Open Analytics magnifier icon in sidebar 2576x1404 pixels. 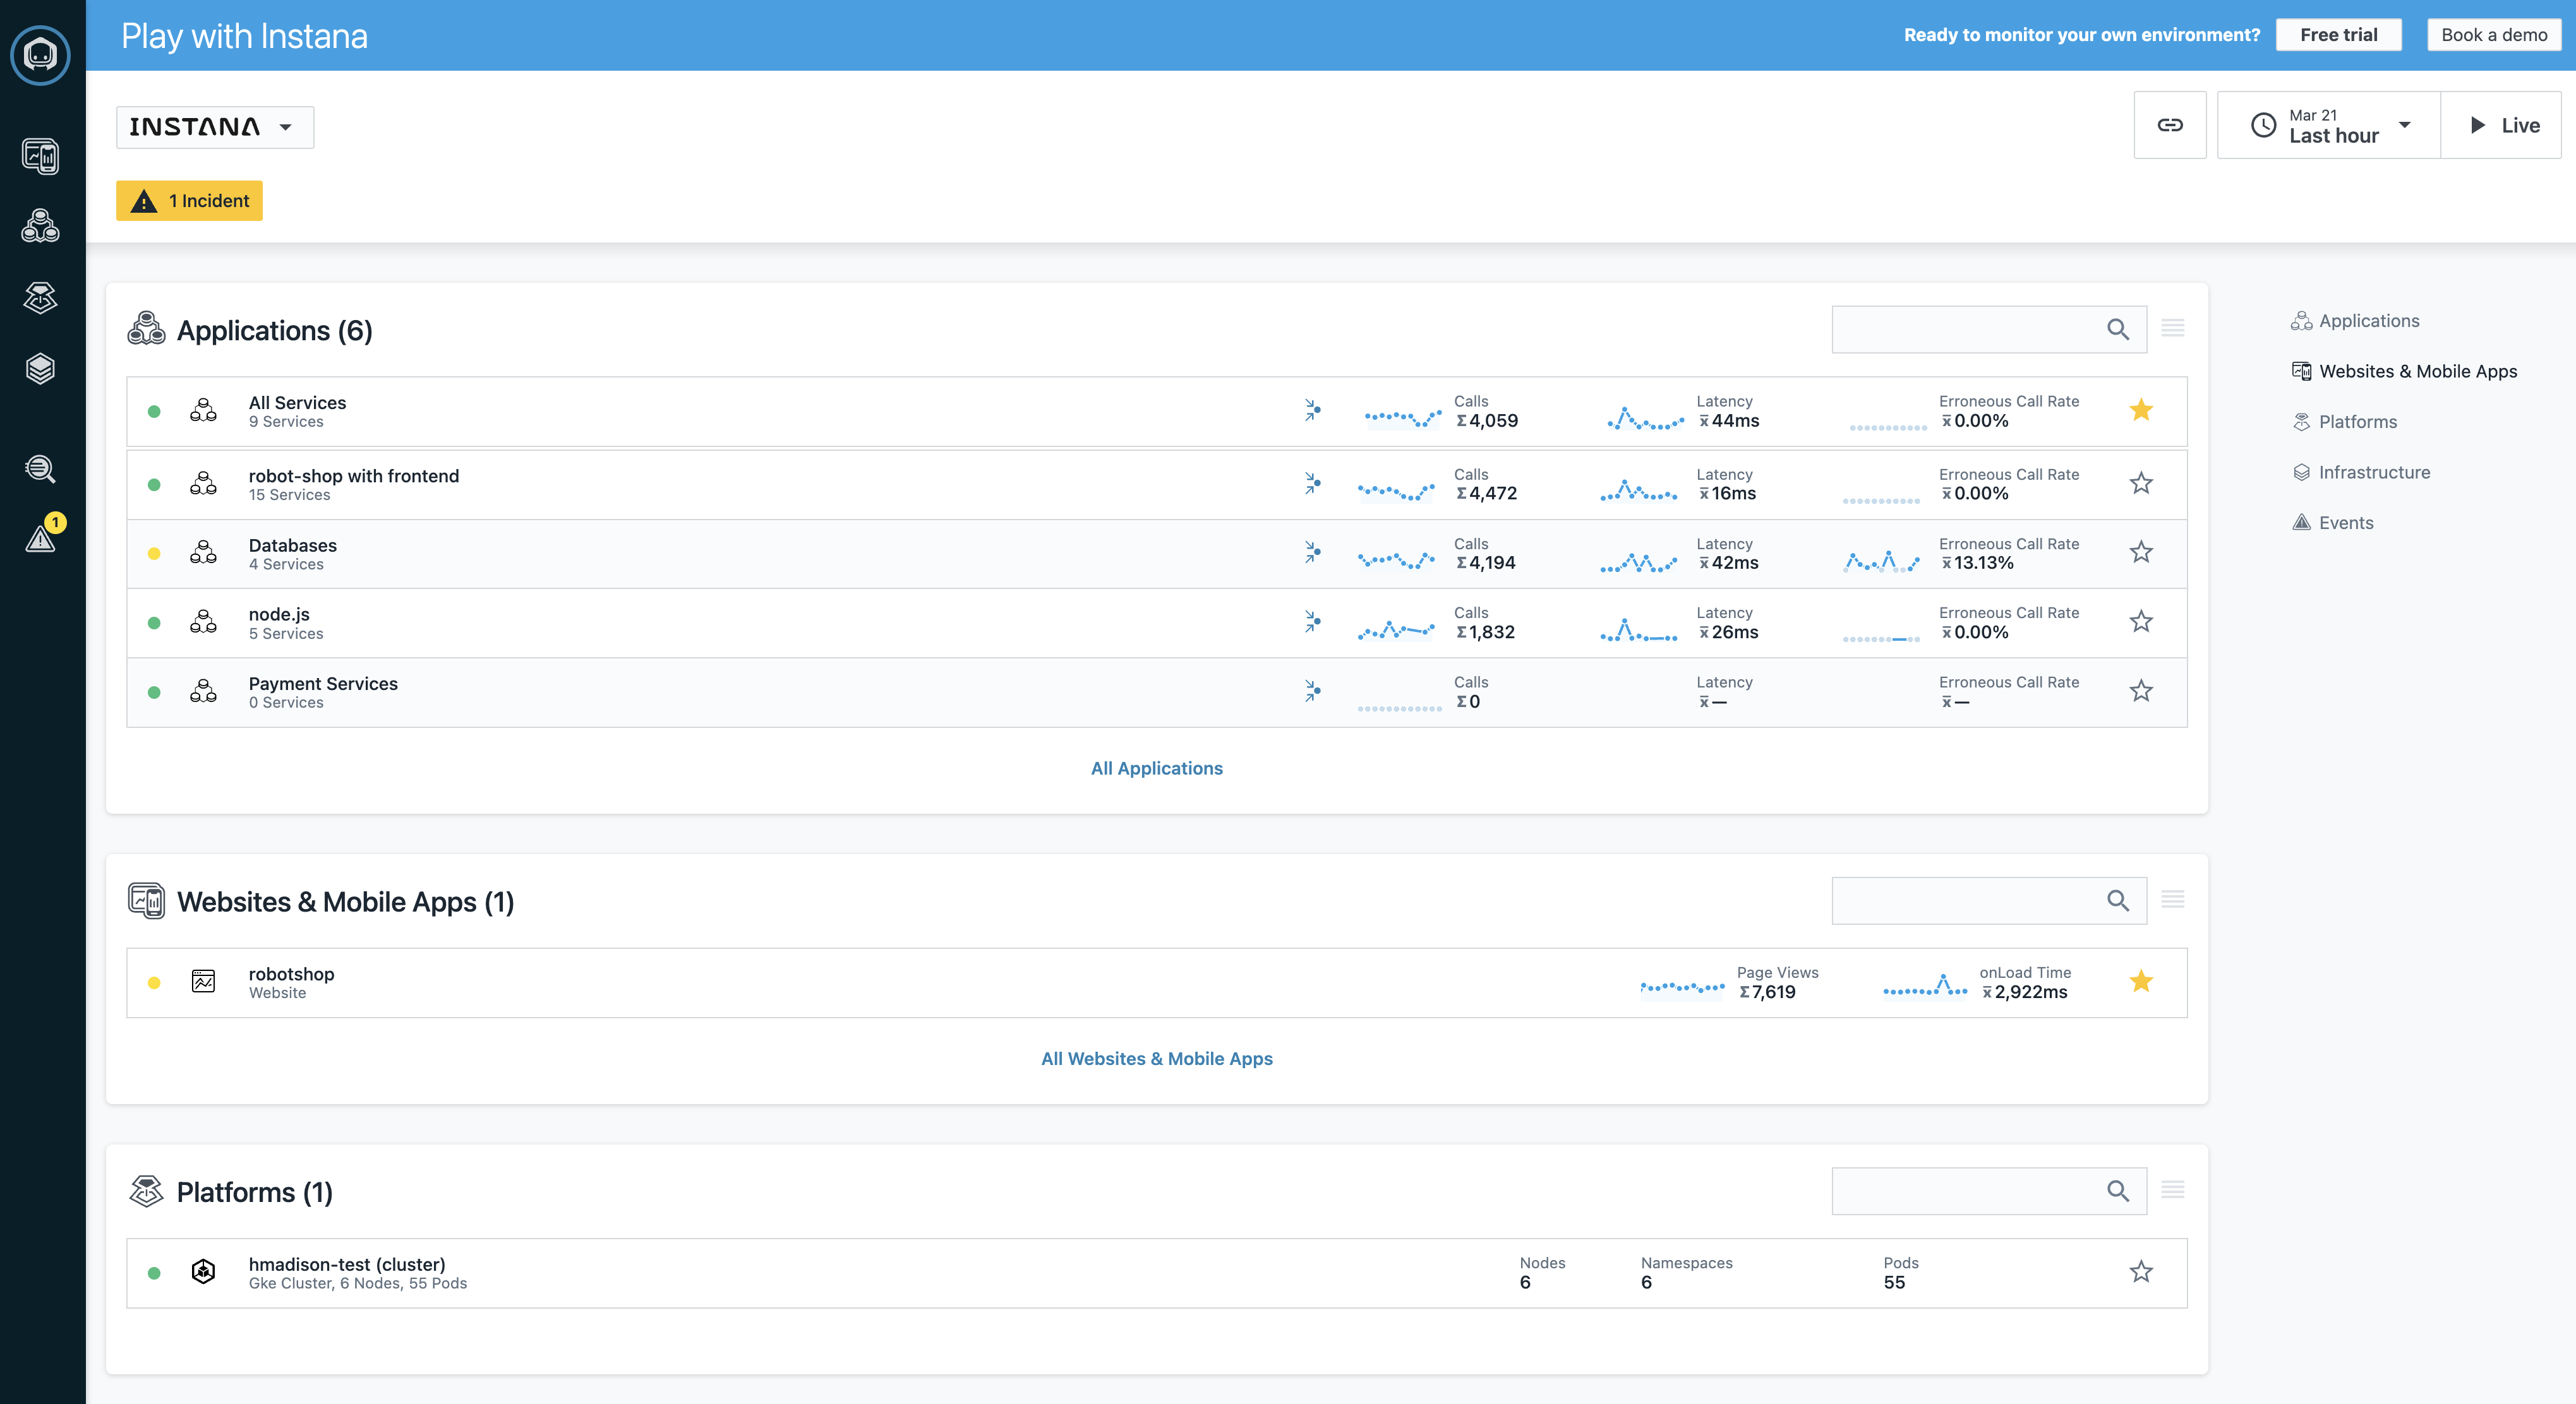(40, 468)
